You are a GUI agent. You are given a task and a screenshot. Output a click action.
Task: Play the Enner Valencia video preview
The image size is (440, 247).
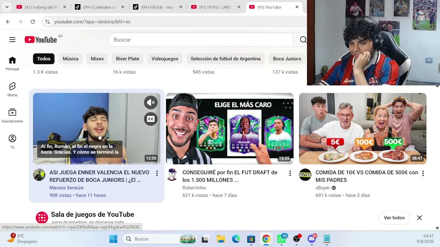[97, 129]
